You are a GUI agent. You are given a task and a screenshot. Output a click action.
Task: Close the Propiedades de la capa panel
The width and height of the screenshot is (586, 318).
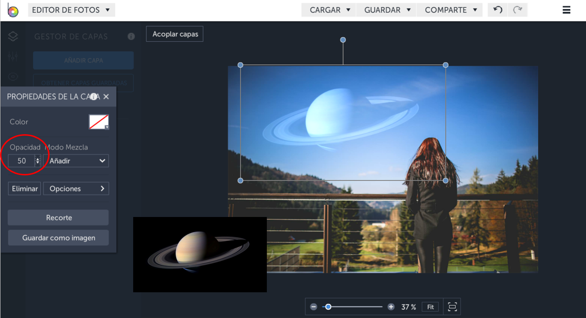(x=106, y=97)
